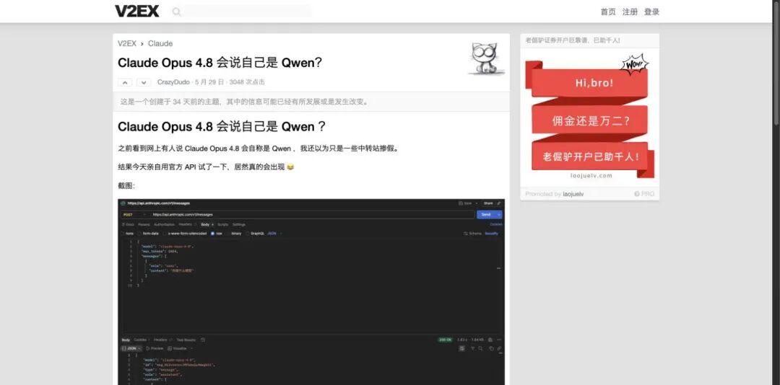Screen dimensions: 780x385
Task: Click the cat avatar image
Action: 487,58
